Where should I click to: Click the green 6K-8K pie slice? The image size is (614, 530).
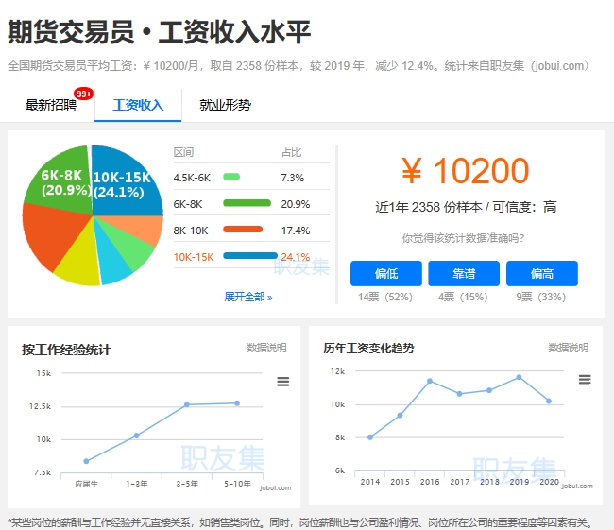point(61,184)
